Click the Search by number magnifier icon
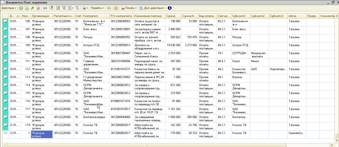Viewport: 339px width, 147px height. [51, 8]
